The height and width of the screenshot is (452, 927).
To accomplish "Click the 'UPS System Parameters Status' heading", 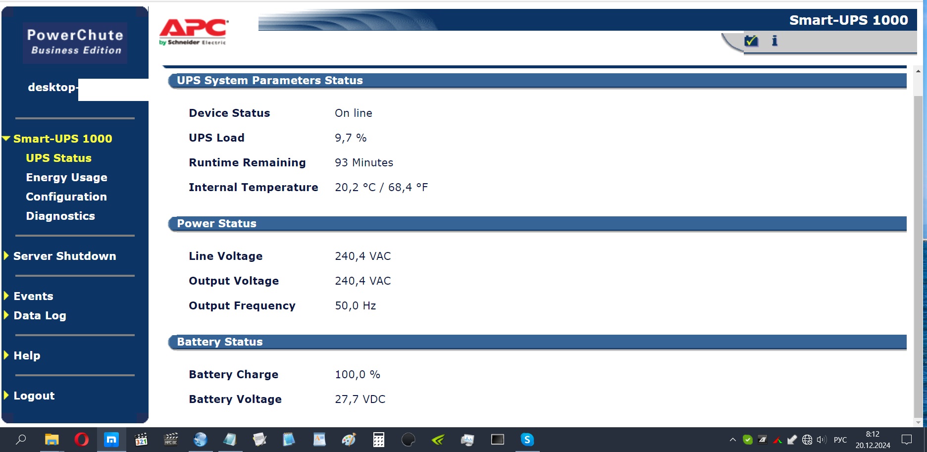I will pos(270,80).
